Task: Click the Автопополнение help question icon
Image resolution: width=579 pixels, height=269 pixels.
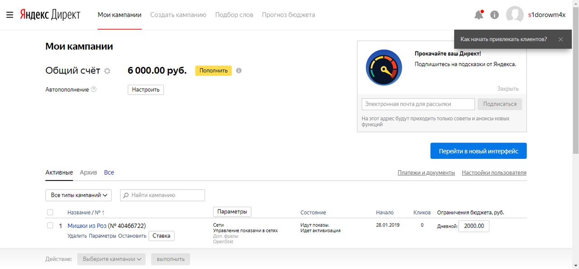Action: 94,89
